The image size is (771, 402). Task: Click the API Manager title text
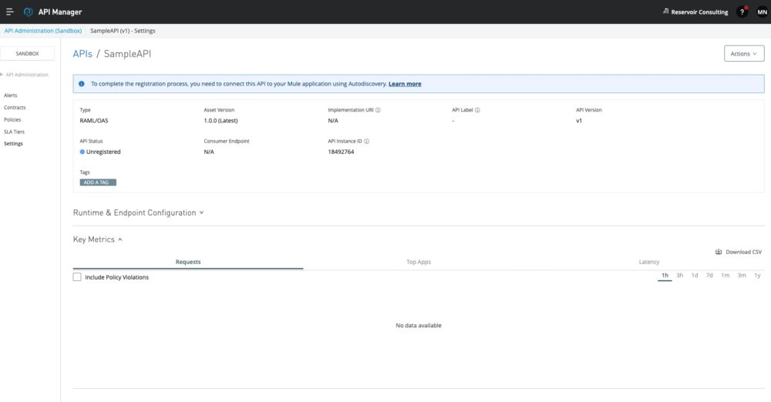click(x=60, y=12)
